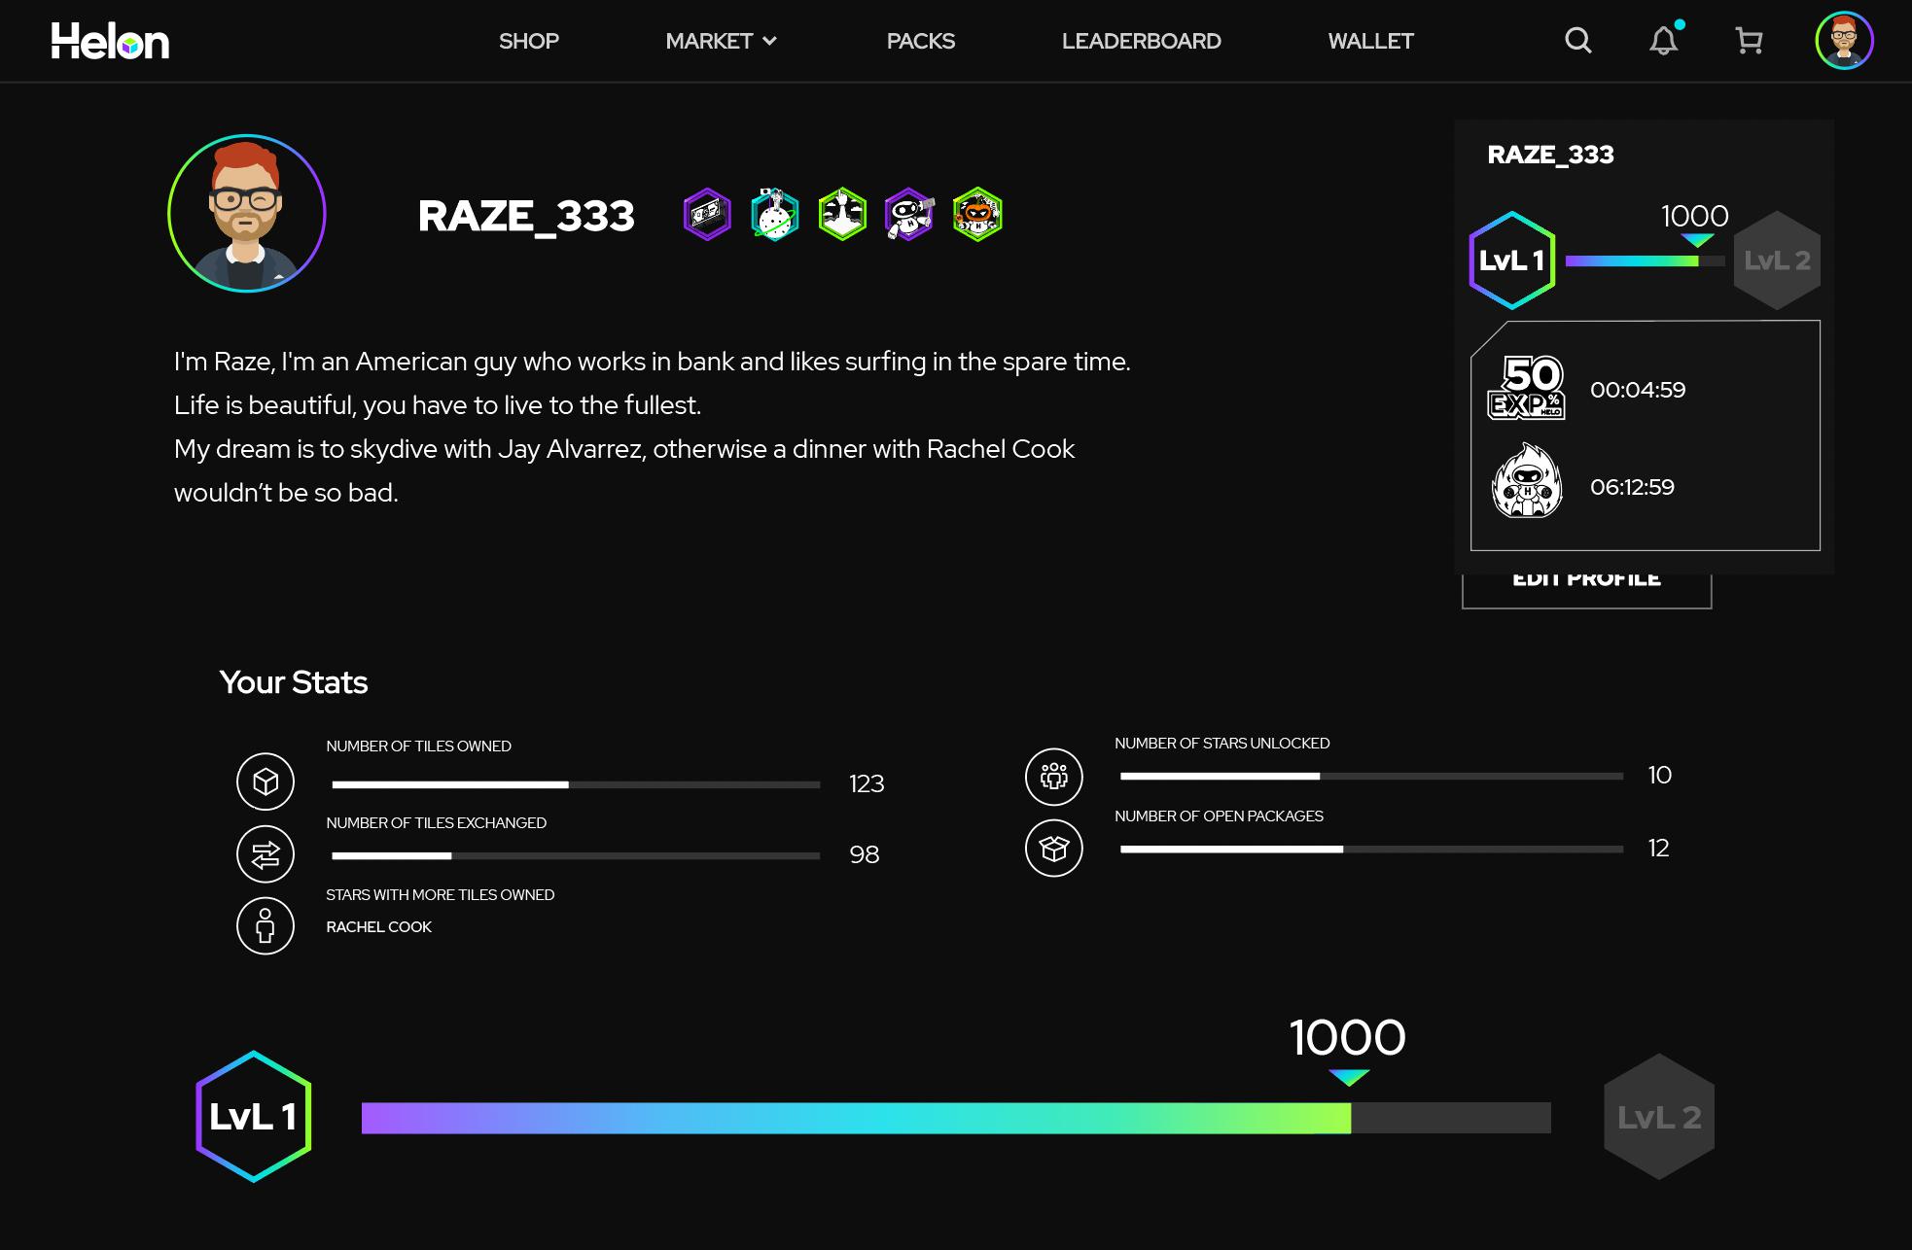
Task: Click the tiles owned cube icon
Action: click(x=266, y=781)
